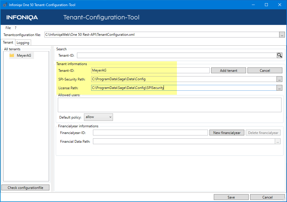Click the MeyerAG folder icon
Viewport: 287px width, 202px height.
12,55
